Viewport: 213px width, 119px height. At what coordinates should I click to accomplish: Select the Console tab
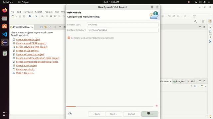click(164, 81)
